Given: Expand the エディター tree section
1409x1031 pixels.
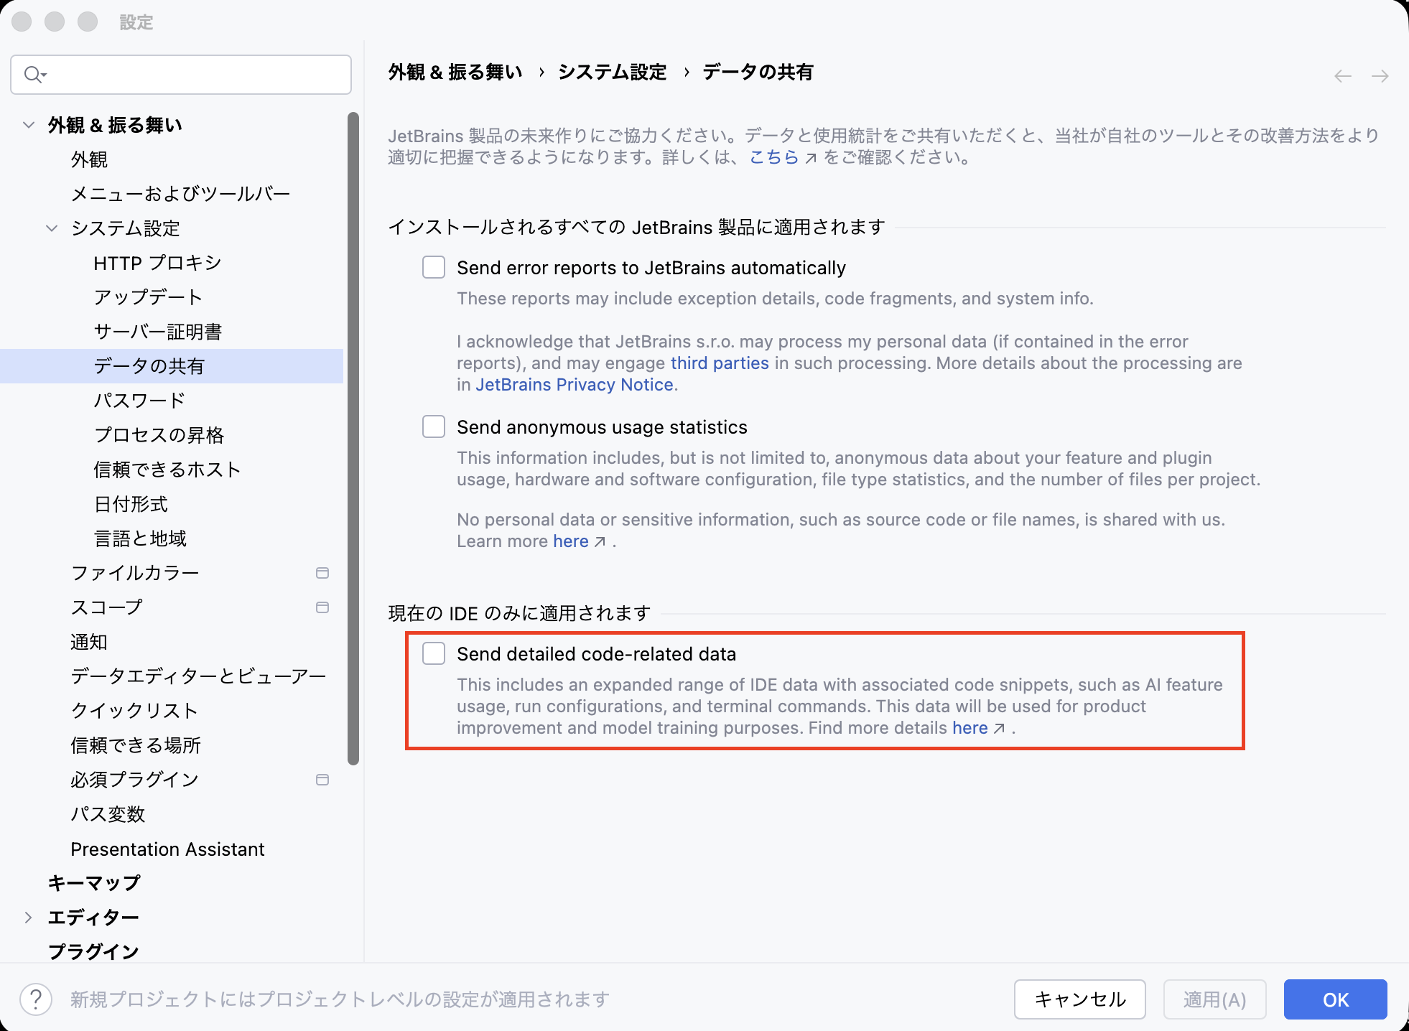Looking at the screenshot, I should coord(29,917).
